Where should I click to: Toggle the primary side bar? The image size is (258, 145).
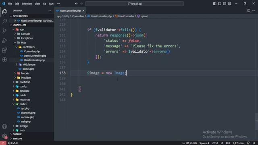point(215,4)
